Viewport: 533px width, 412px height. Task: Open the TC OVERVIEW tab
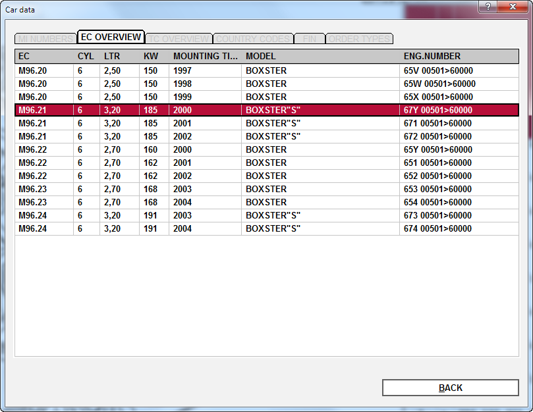point(179,39)
